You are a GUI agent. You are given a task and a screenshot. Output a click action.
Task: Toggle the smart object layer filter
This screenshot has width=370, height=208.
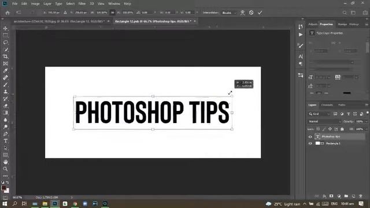[x=361, y=114]
